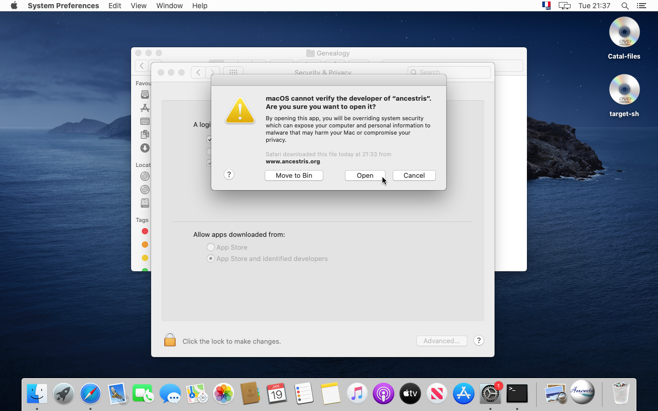Open Applications in Finder sidebar
This screenshot has height=411, width=658.
[145, 108]
